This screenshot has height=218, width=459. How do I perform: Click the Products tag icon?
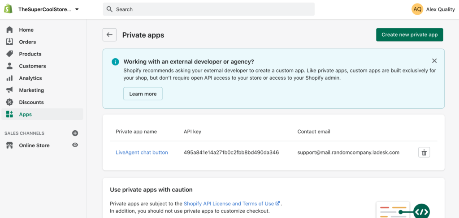tap(9, 54)
